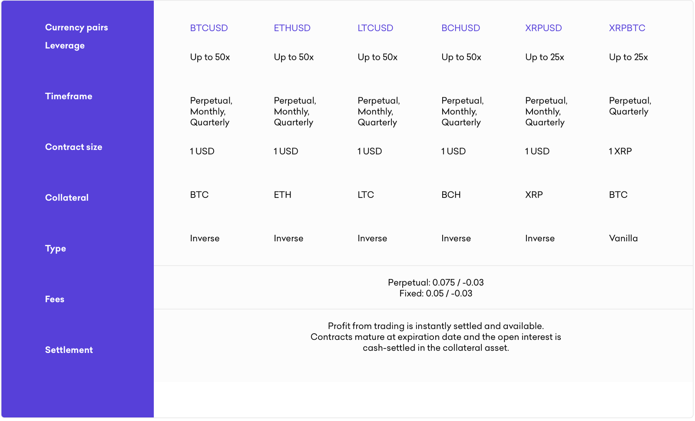Viewport: 695px width, 421px height.
Task: Click the Settlement row label
Action: [x=69, y=350]
